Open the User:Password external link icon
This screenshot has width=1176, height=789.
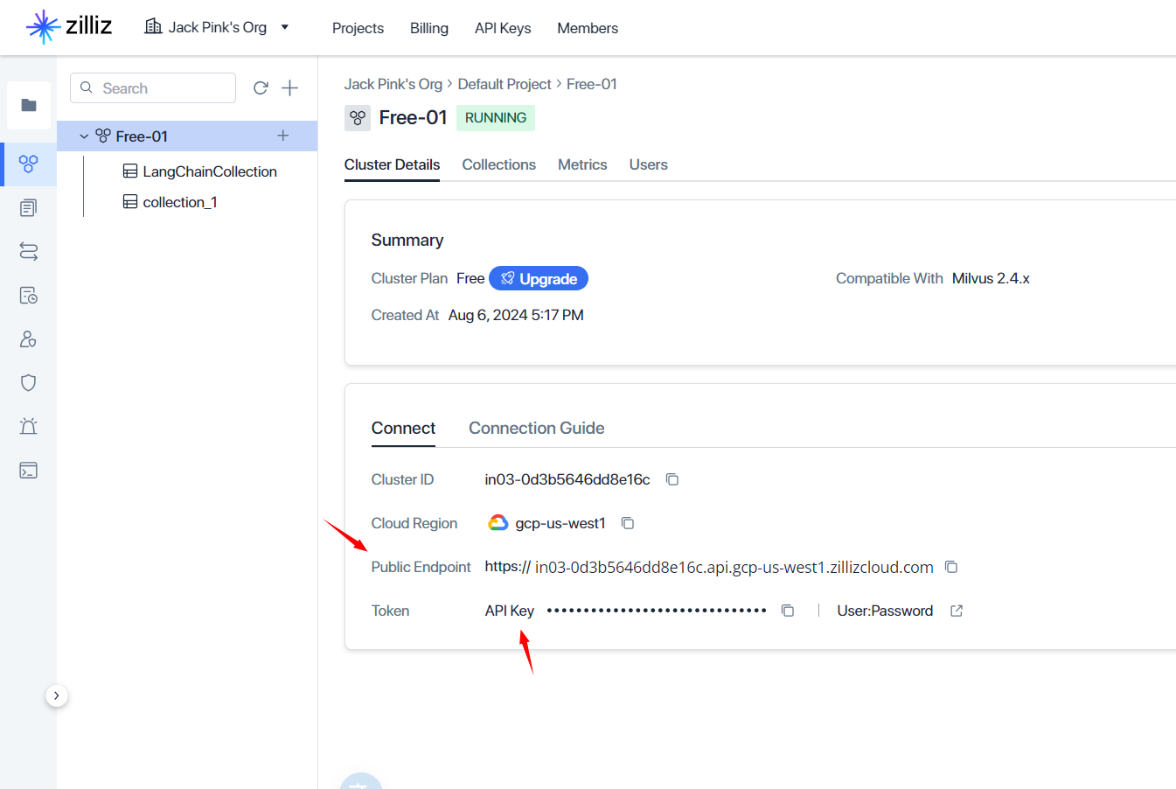[957, 611]
